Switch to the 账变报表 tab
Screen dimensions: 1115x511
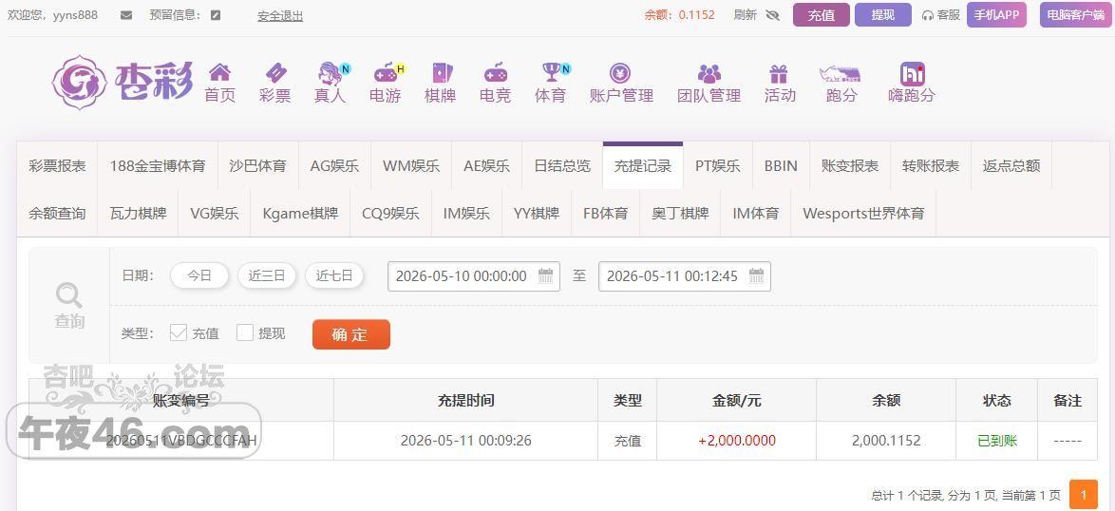[x=850, y=165]
